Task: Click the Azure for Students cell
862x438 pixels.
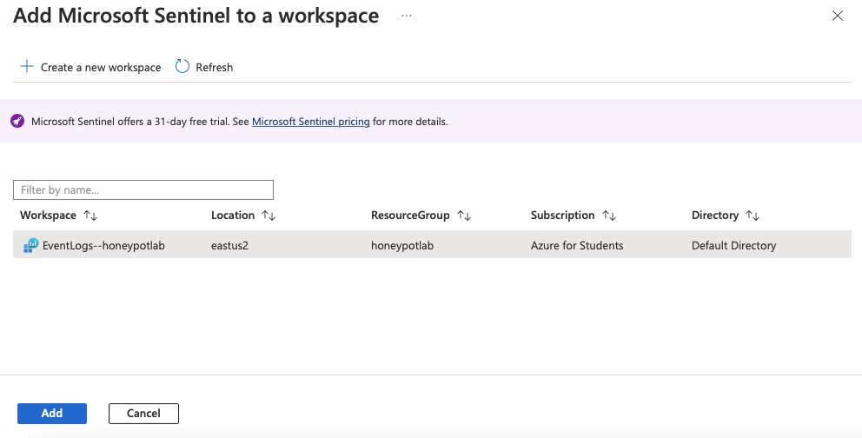Action: pos(577,246)
